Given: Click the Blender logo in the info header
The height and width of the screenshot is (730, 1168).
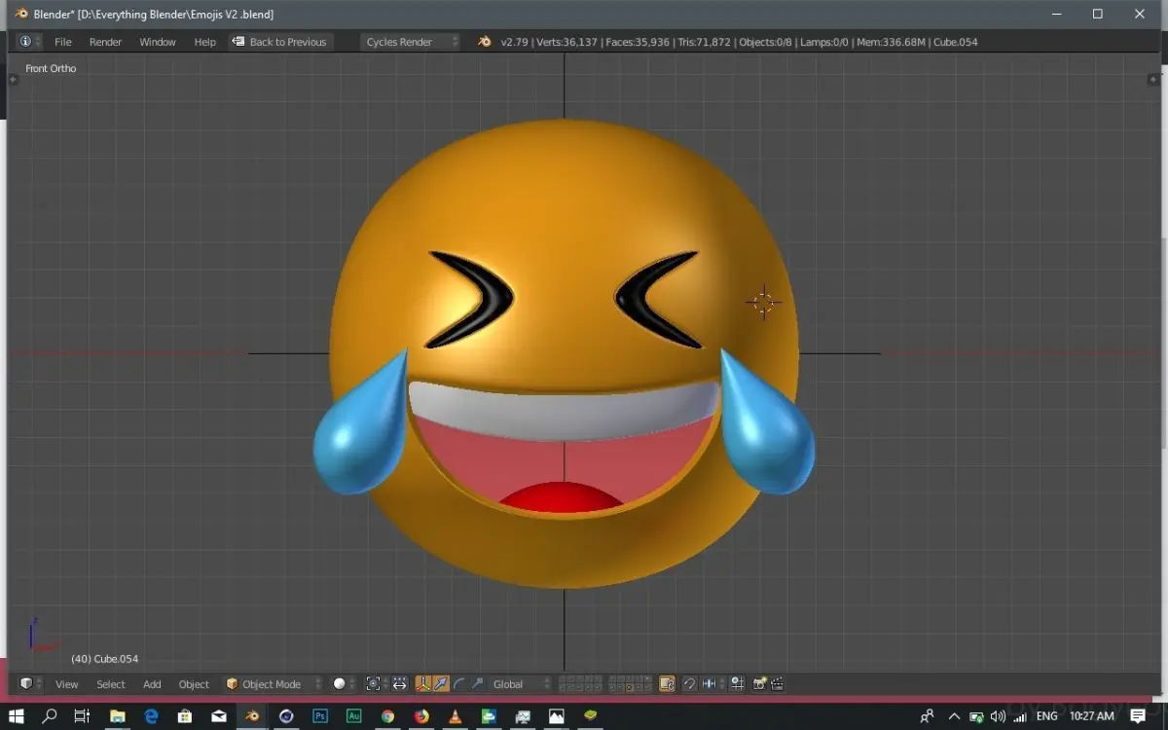Looking at the screenshot, I should pyautogui.click(x=484, y=42).
